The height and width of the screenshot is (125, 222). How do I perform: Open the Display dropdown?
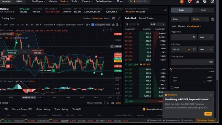pyautogui.click(x=60, y=25)
